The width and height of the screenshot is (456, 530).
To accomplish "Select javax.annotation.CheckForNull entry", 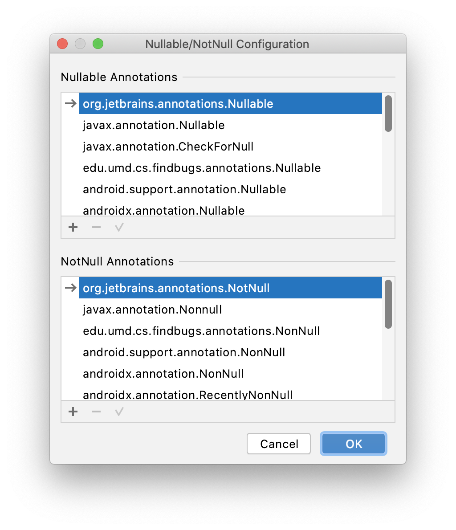I will [x=231, y=147].
